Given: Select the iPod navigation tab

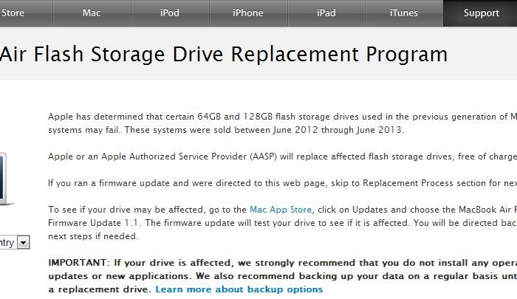Looking at the screenshot, I should click(169, 13).
